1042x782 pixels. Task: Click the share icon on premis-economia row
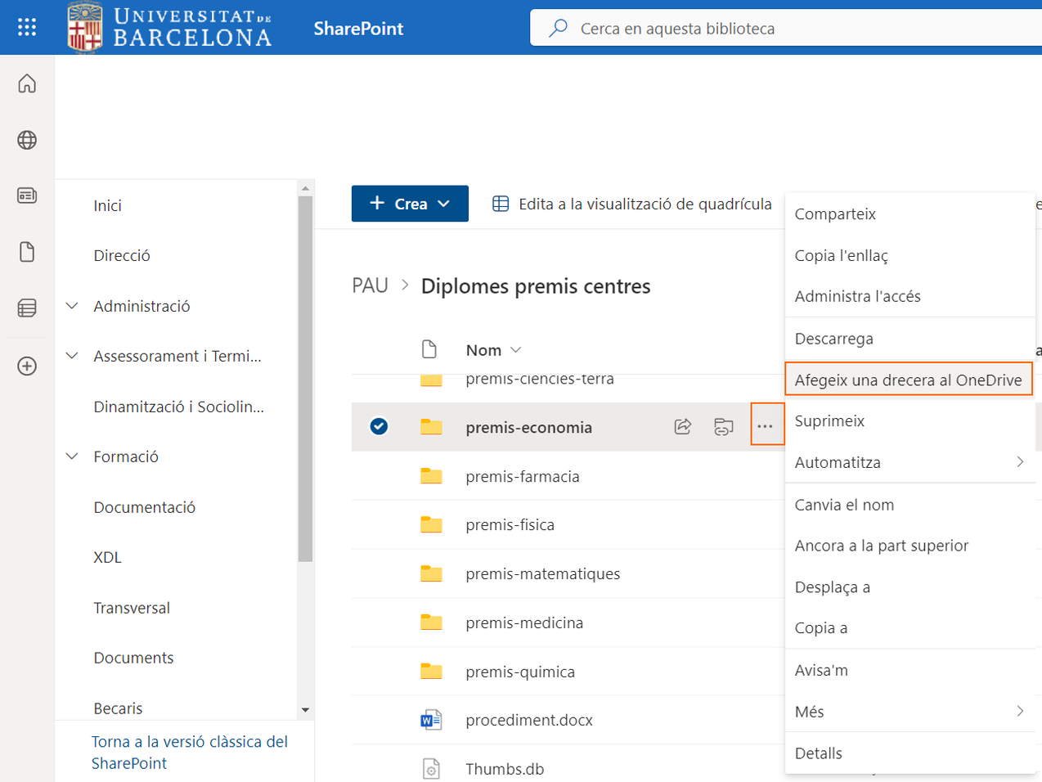(682, 426)
